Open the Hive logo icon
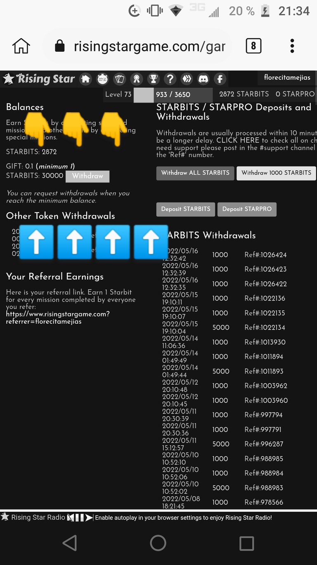 [187, 79]
